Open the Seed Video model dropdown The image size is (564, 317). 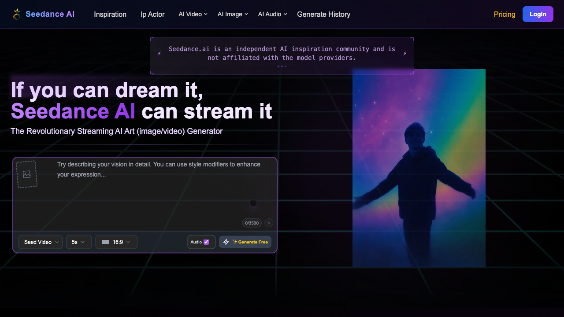[x=41, y=242]
